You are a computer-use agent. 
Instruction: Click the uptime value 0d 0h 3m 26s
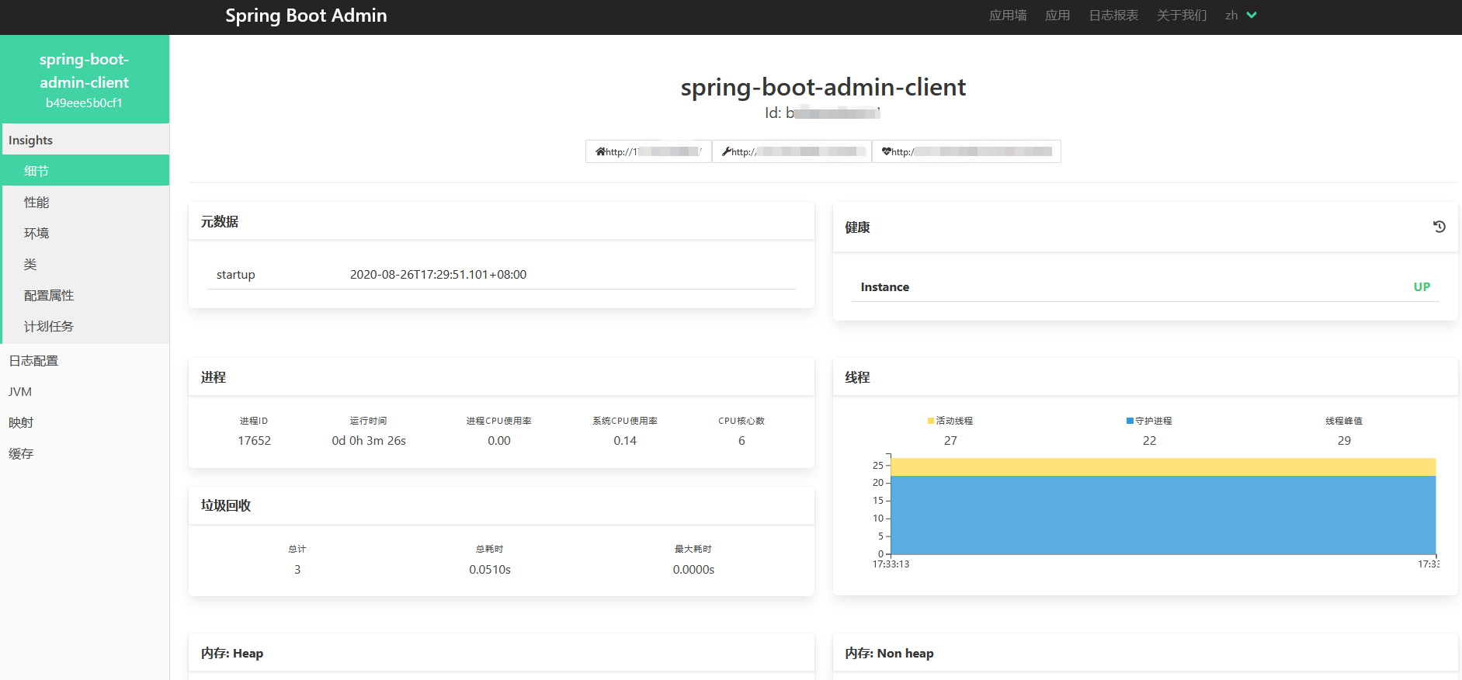[369, 440]
